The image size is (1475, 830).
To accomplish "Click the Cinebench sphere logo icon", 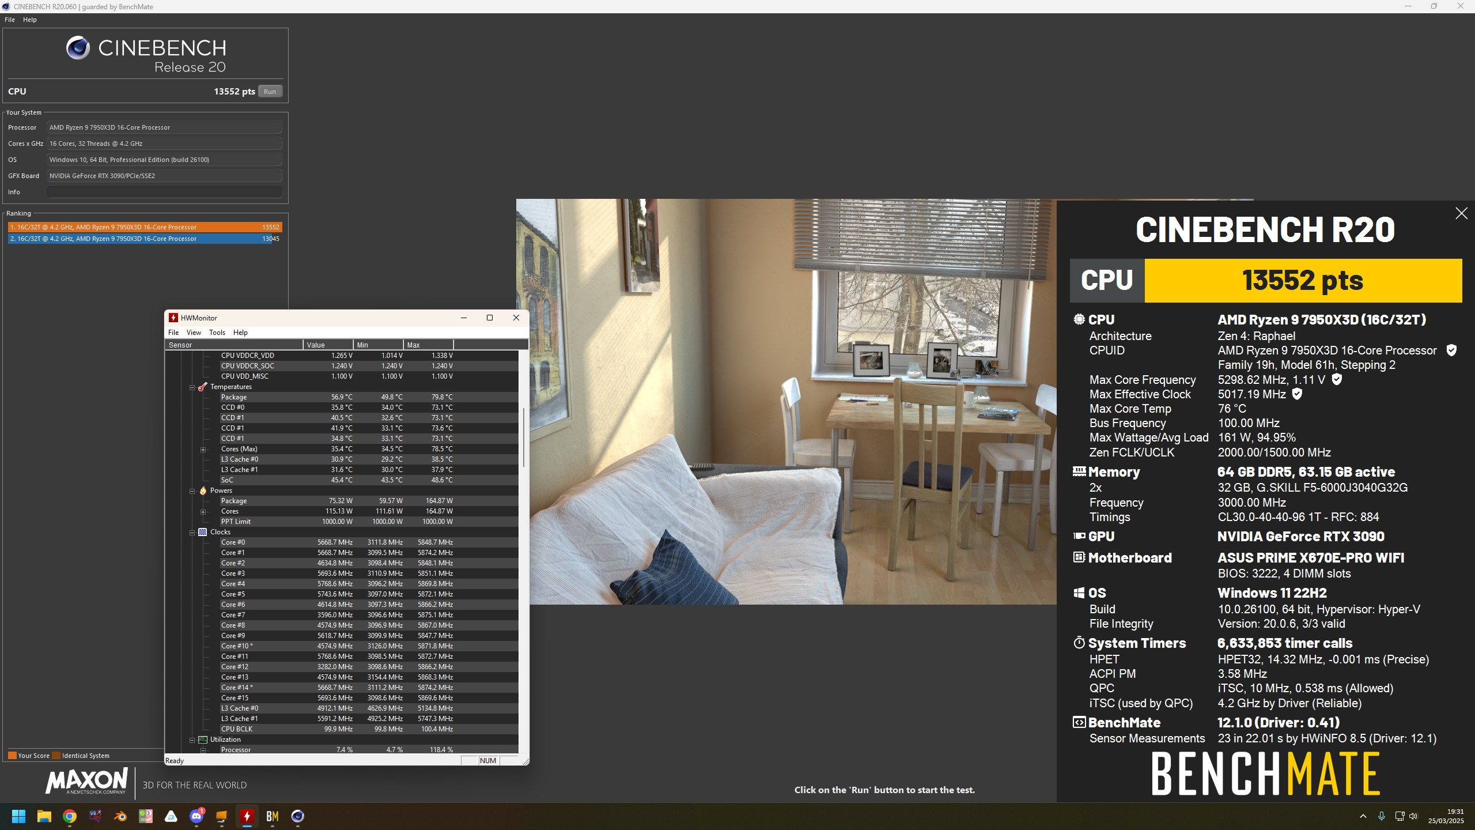I will (x=78, y=48).
